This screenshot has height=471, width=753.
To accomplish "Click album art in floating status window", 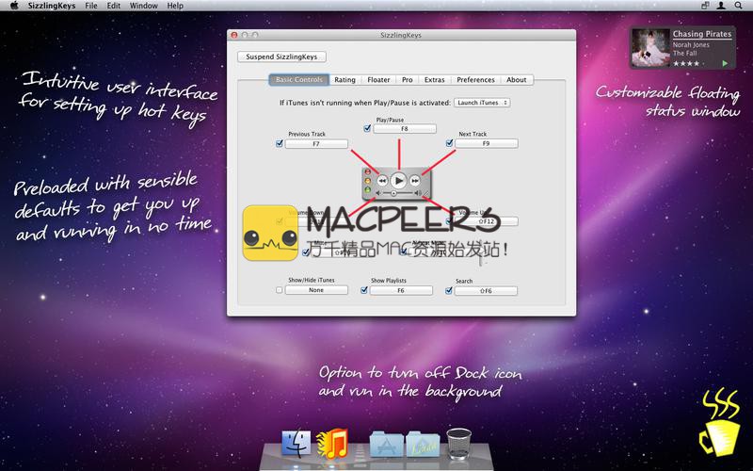I will tap(650, 48).
